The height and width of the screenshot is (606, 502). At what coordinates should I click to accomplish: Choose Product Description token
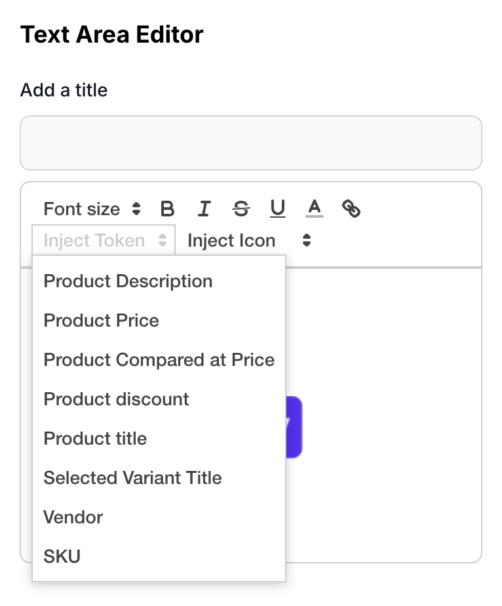pos(128,281)
